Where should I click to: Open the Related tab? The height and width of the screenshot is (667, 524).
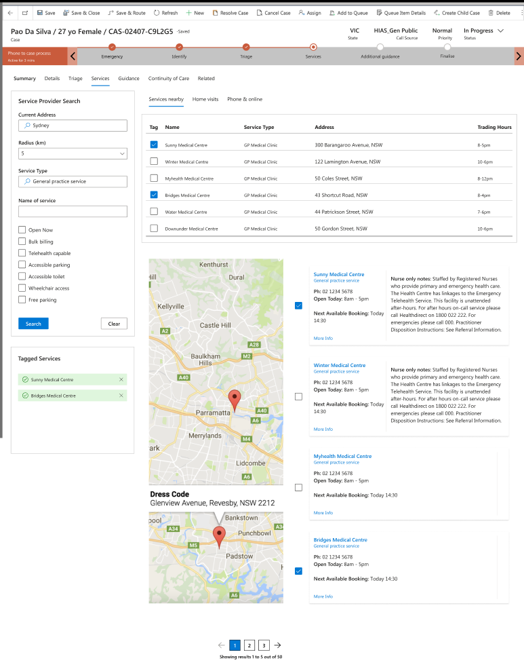coord(206,78)
